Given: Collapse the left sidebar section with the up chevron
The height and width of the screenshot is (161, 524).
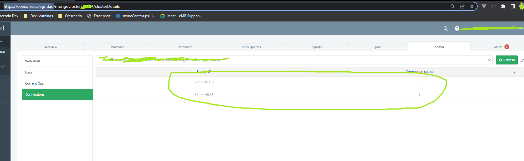Looking at the screenshot, I should tap(2, 42).
